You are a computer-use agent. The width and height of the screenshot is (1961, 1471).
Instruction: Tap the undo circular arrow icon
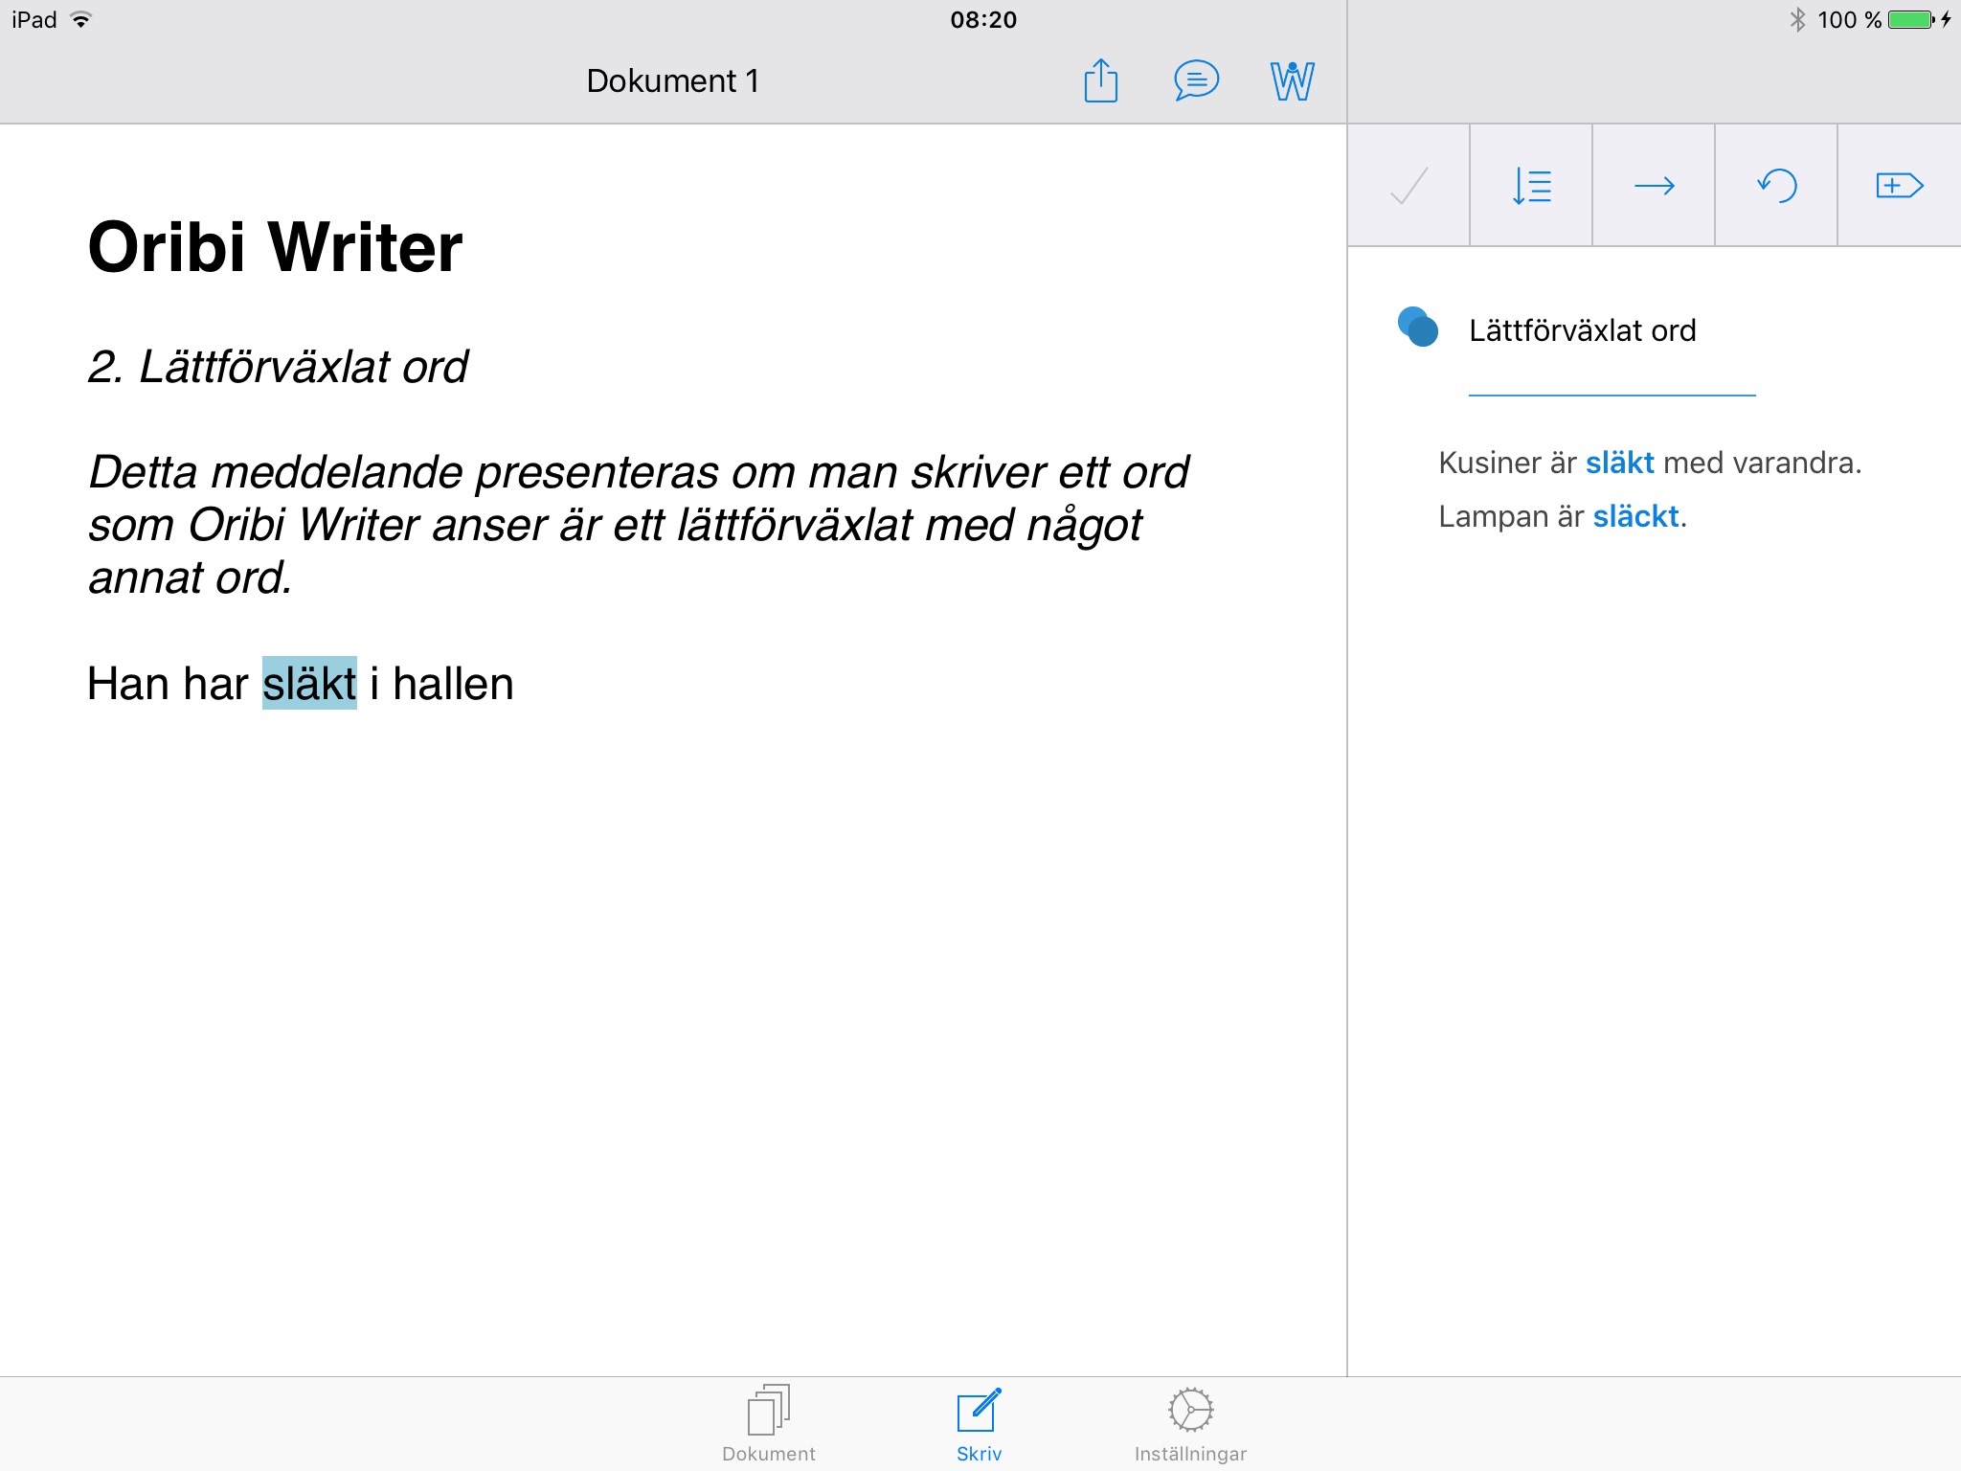coord(1776,185)
